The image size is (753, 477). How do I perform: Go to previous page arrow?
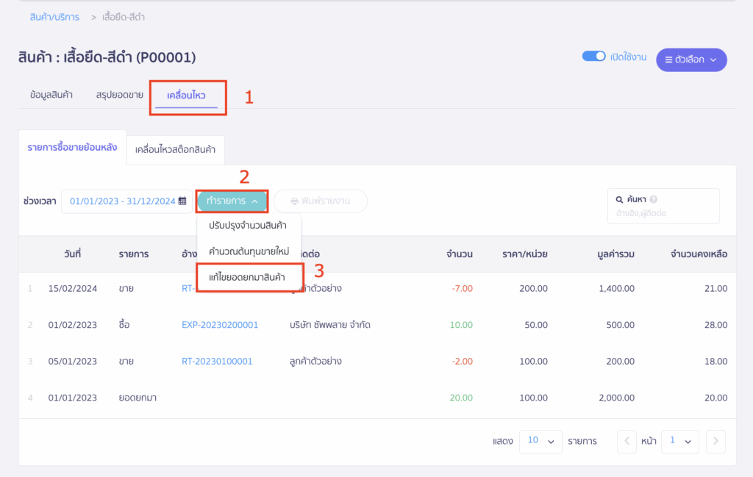(x=627, y=441)
